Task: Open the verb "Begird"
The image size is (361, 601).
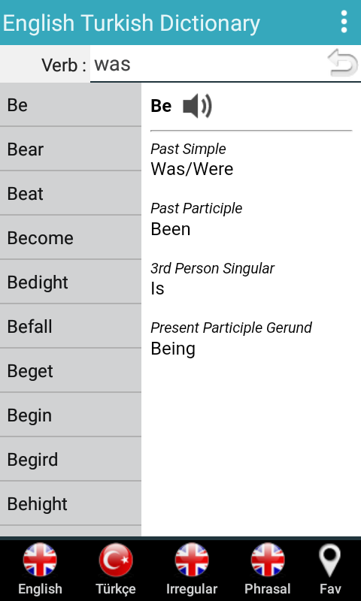Action: tap(71, 459)
